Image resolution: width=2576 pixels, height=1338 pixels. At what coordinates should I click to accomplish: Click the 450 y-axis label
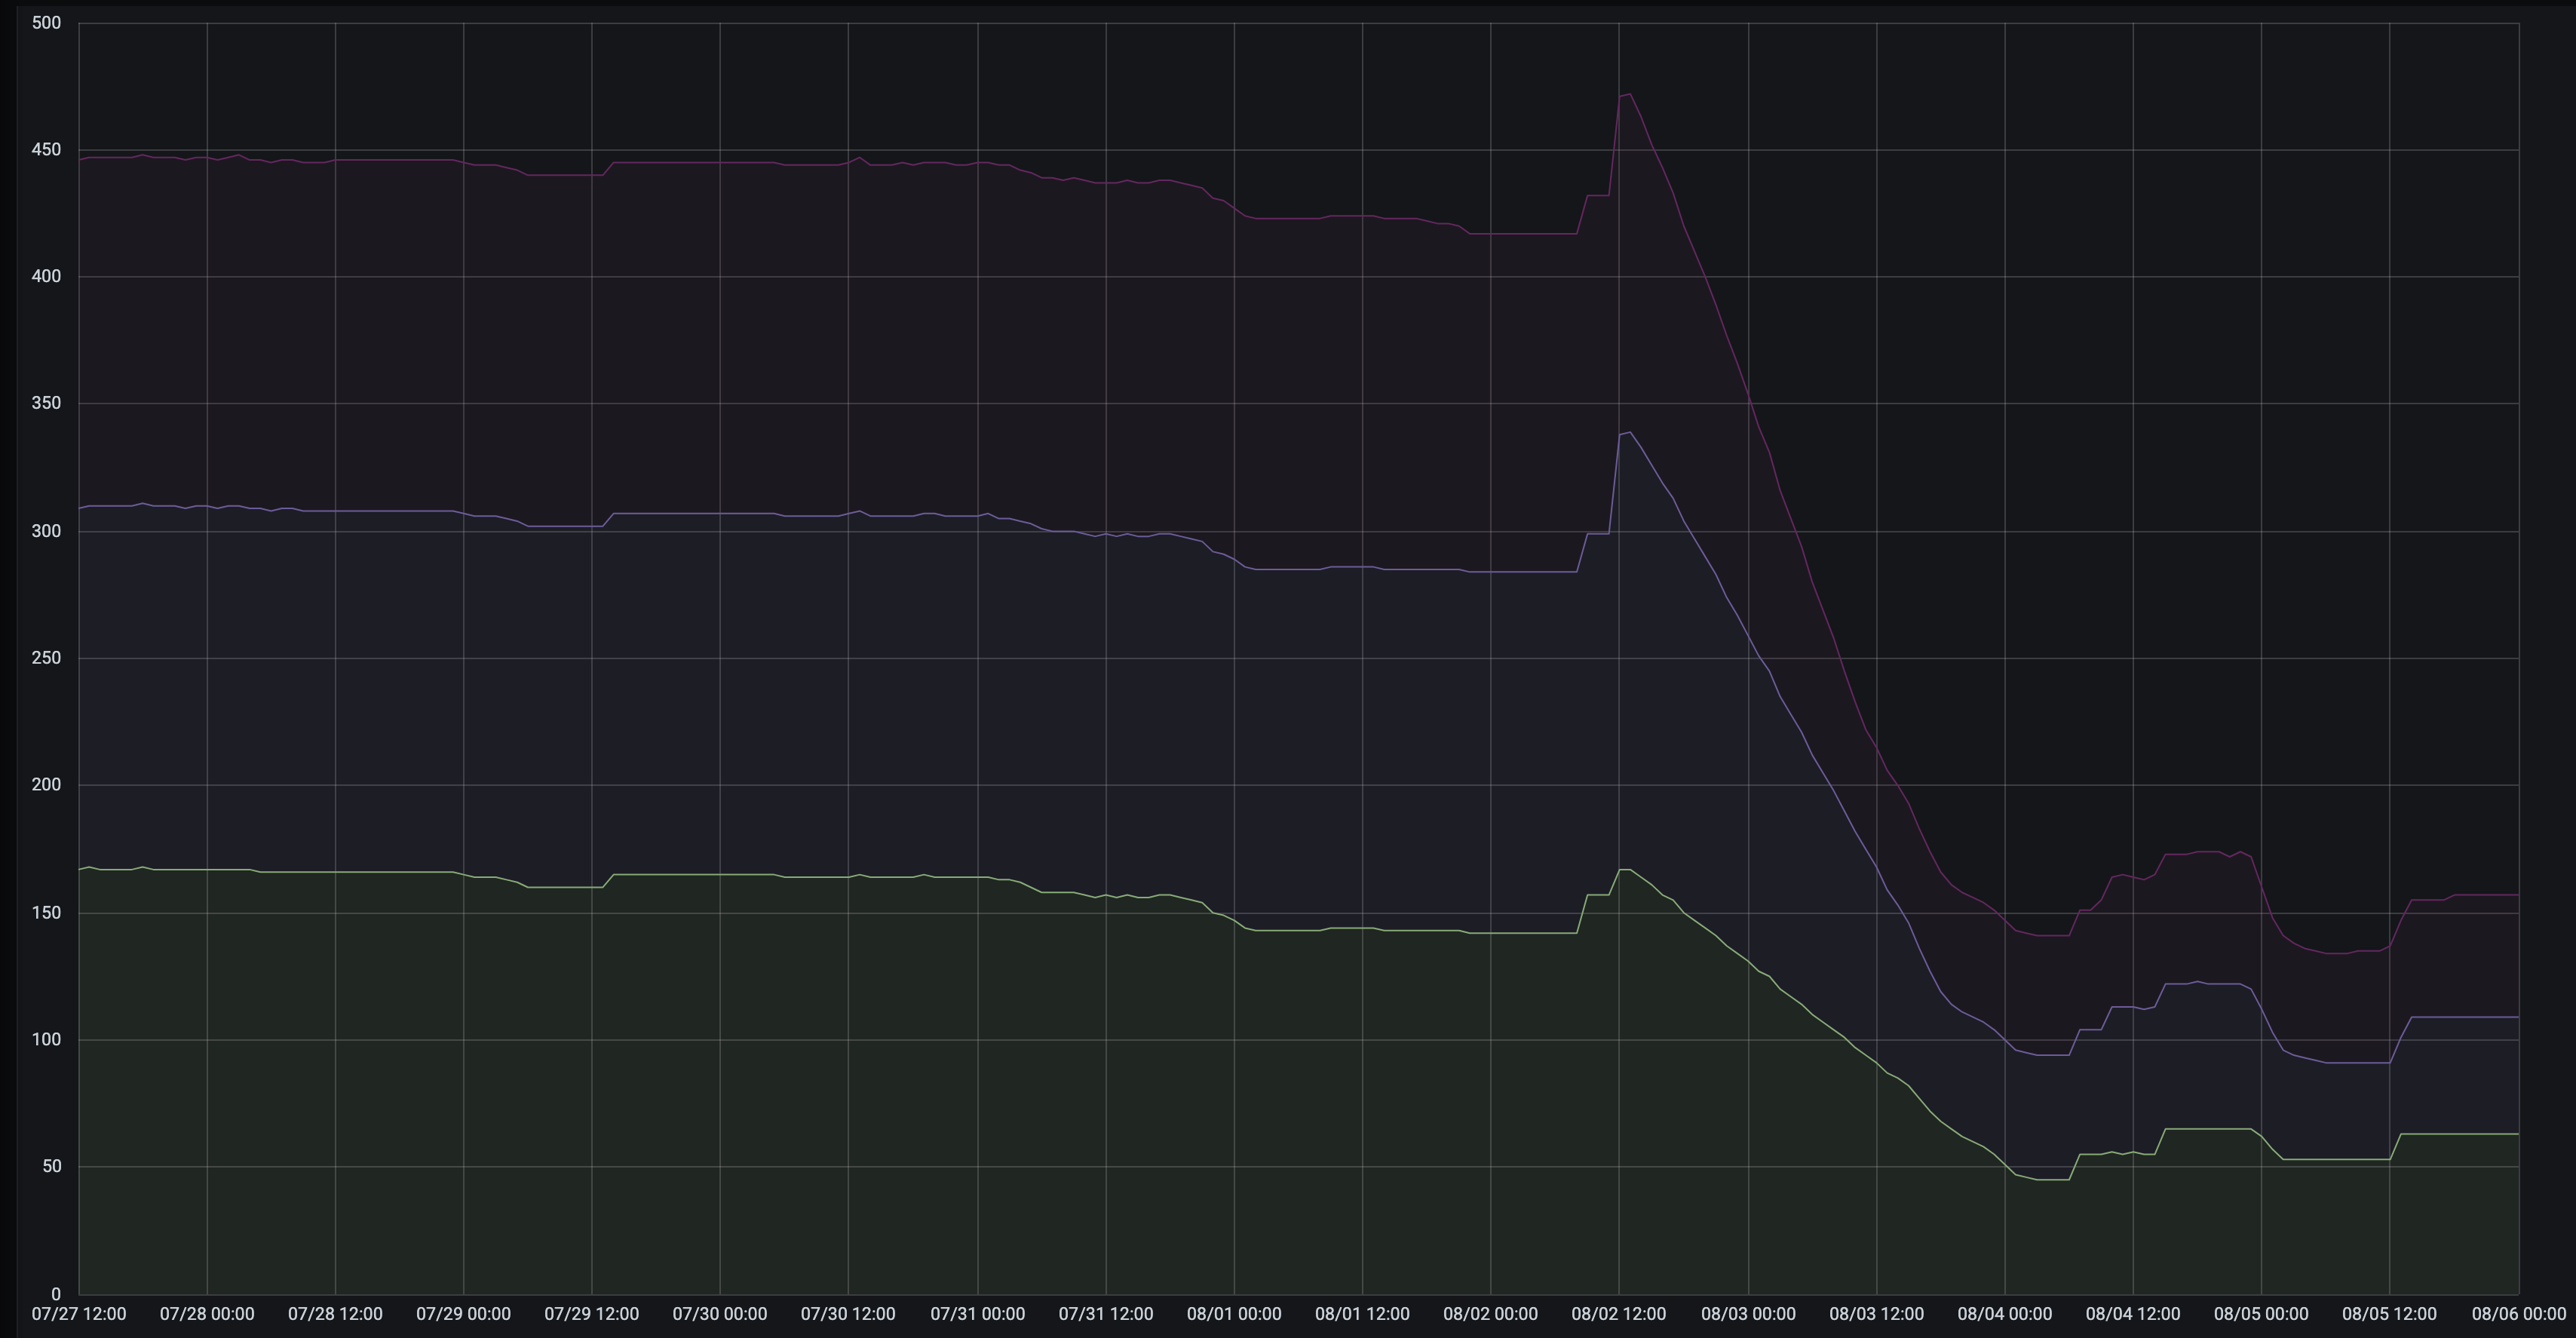(46, 149)
